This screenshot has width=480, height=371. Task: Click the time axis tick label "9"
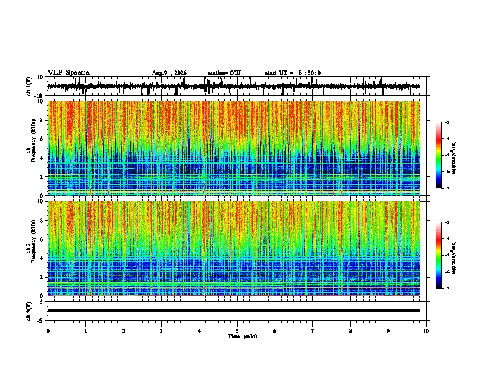point(388,331)
